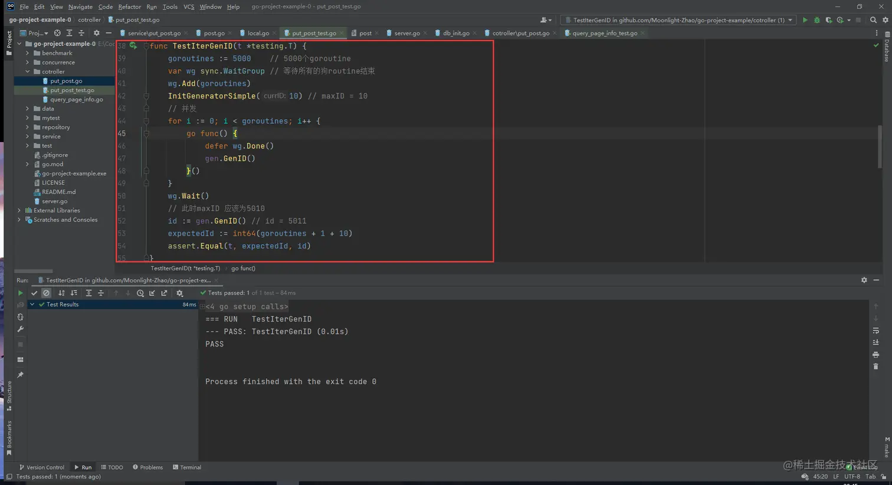Image resolution: width=892 pixels, height=485 pixels.
Task: Expand the concurrence folder
Action: coord(27,63)
